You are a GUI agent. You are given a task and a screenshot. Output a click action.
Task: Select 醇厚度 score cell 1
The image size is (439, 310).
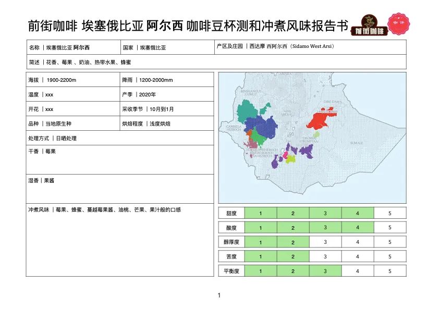[261, 242]
